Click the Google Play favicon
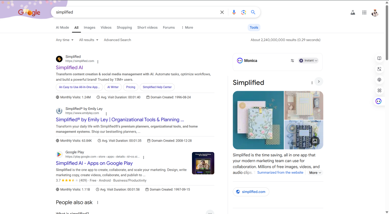This screenshot has height=214, width=389. point(59,155)
